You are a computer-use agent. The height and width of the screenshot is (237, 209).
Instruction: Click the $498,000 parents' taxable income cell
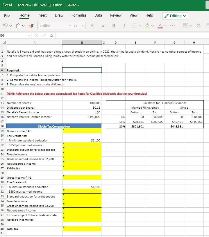click(x=82, y=117)
